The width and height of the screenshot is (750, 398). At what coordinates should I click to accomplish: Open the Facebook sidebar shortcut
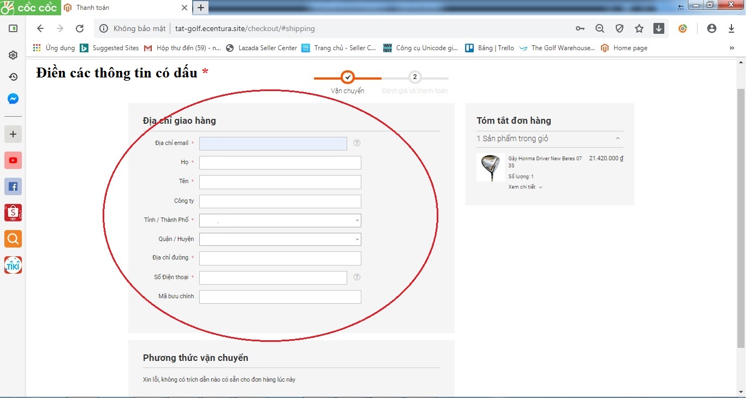[x=13, y=187]
